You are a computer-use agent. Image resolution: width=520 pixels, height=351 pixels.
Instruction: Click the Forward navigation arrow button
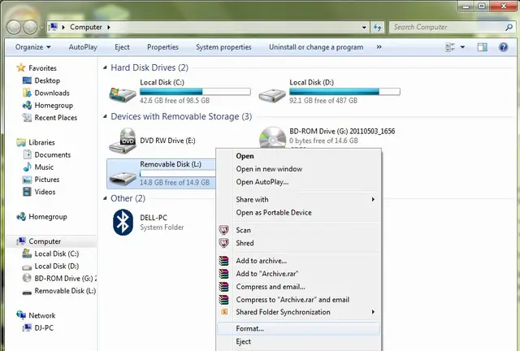pos(31,27)
